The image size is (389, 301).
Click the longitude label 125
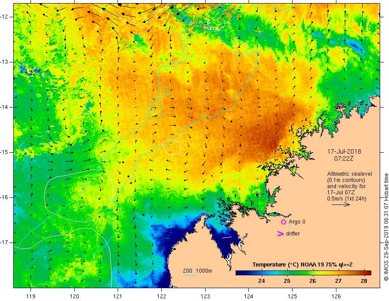tap(293, 296)
